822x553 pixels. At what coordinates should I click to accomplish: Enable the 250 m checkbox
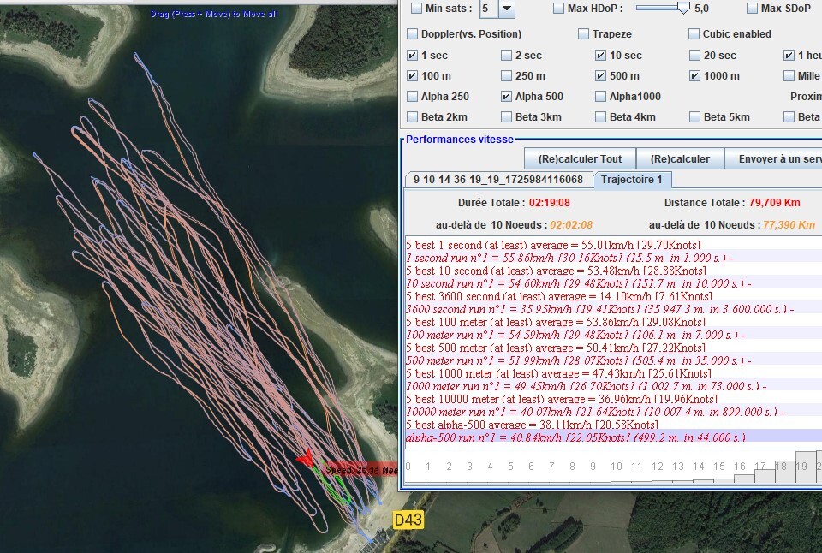click(506, 76)
